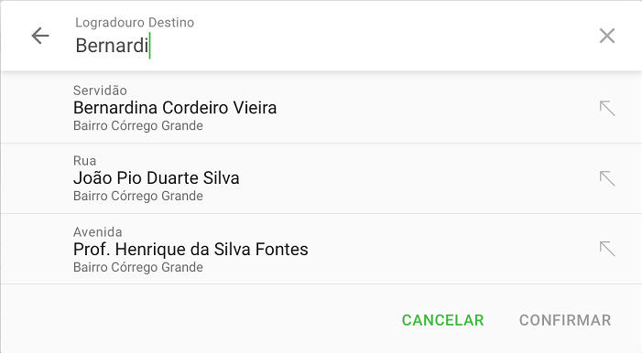Screen dimensions: 642x353
Task: Insert Bernardina Cordeiro Vieira via its arrow icon
Action: pos(607,109)
